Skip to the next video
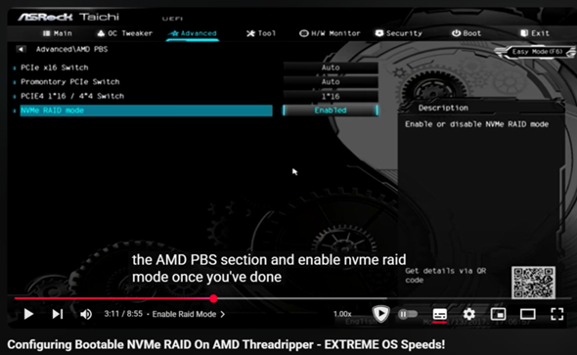Screen dimensions: 577x355 (58, 314)
